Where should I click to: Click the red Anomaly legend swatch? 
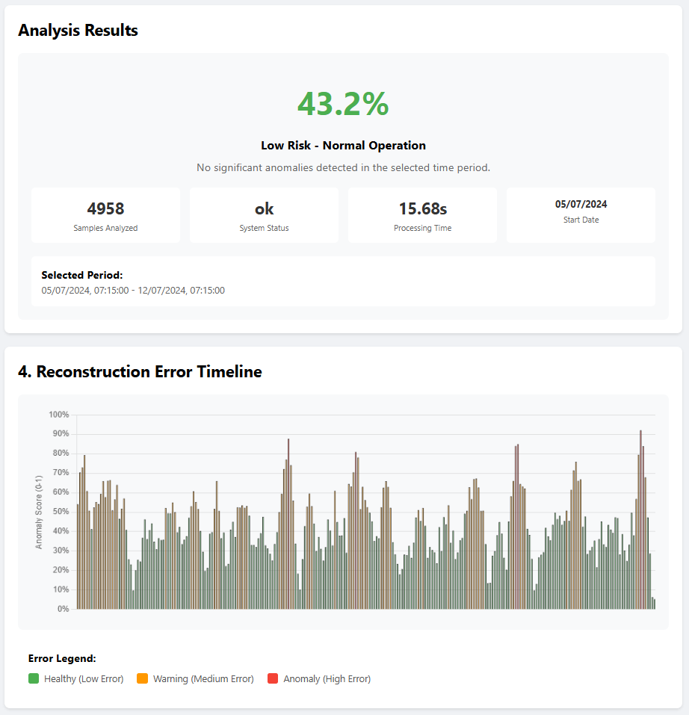pyautogui.click(x=273, y=678)
